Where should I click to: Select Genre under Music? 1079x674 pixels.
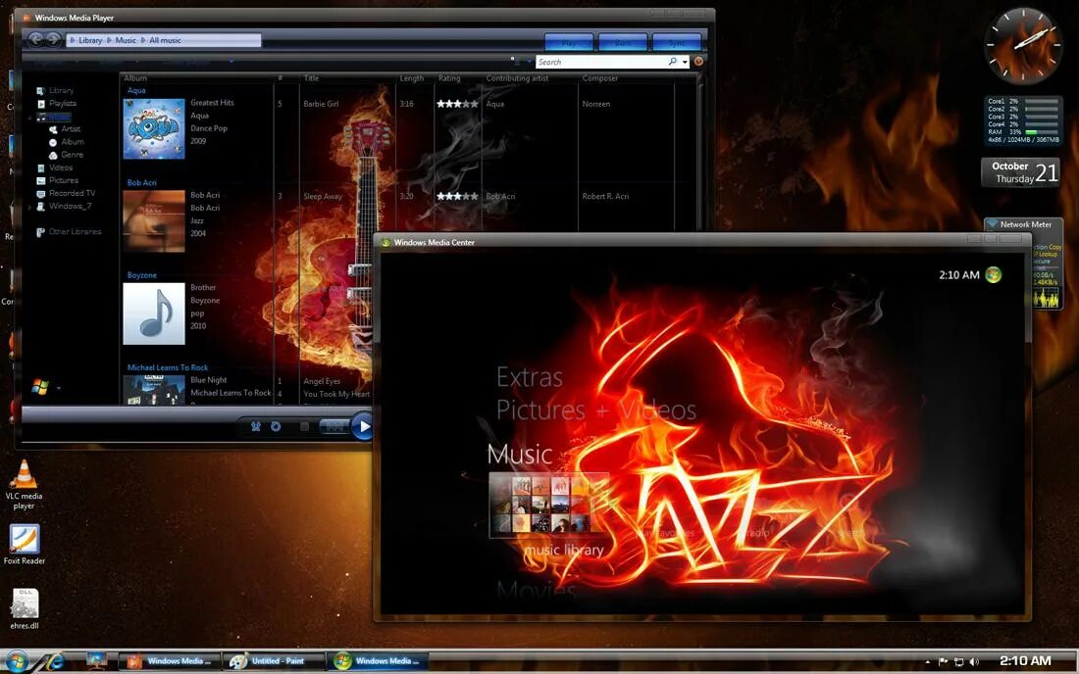point(72,155)
